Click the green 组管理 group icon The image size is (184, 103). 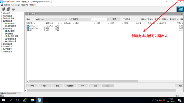(x=6, y=34)
